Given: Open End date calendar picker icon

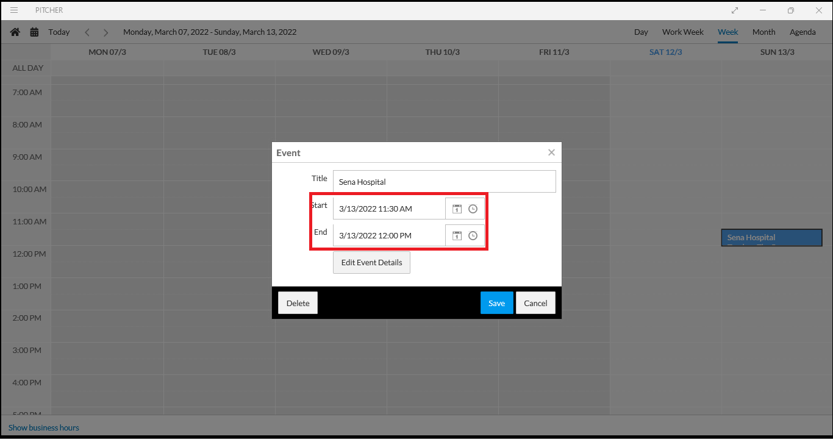Looking at the screenshot, I should (457, 236).
